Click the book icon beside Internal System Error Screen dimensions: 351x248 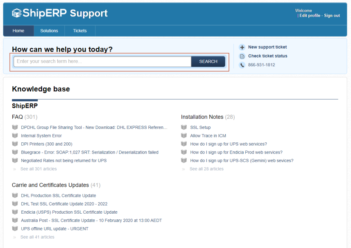coord(15,135)
